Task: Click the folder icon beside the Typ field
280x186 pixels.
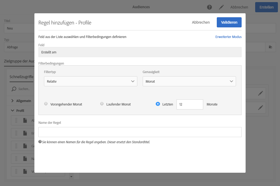Action: click(x=270, y=47)
